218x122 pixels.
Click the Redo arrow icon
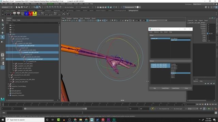tap(27, 7)
